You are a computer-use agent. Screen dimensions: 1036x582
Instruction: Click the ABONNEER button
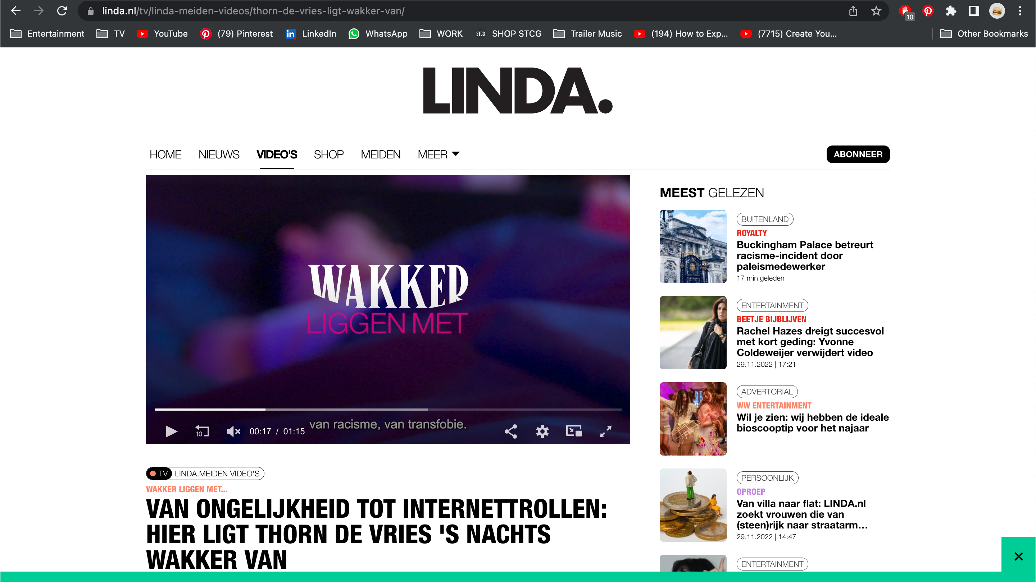[858, 154]
